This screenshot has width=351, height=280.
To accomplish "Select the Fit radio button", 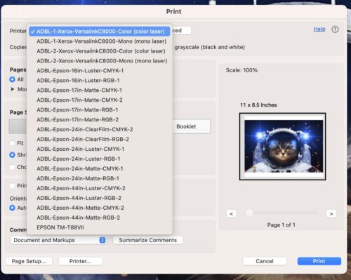I will coord(12,143).
